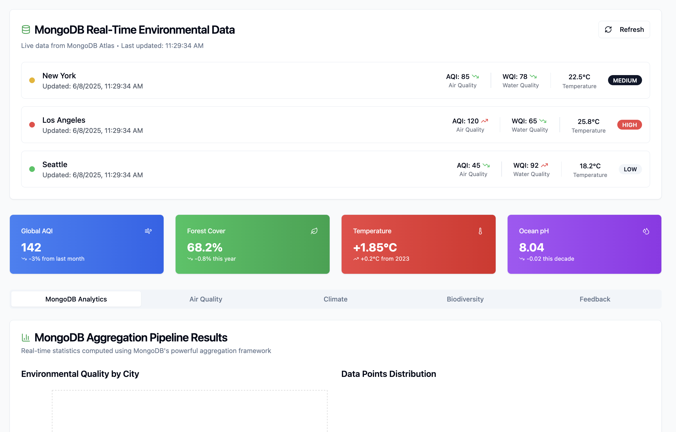Click the leaf icon on Forest Cover card
This screenshot has width=676, height=432.
point(314,231)
